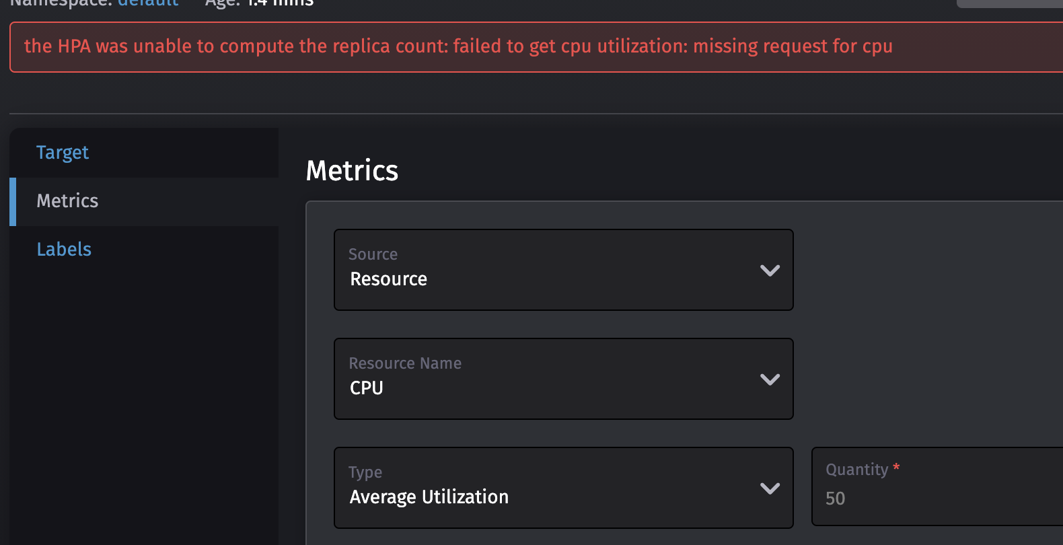Click the Resource Name chevron arrow

[770, 379]
